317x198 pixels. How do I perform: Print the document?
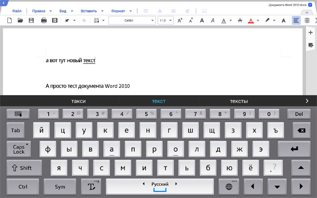pyautogui.click(x=44, y=21)
